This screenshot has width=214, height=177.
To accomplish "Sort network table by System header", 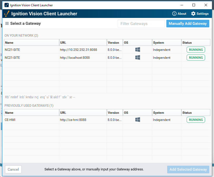I will pyautogui.click(x=167, y=43).
